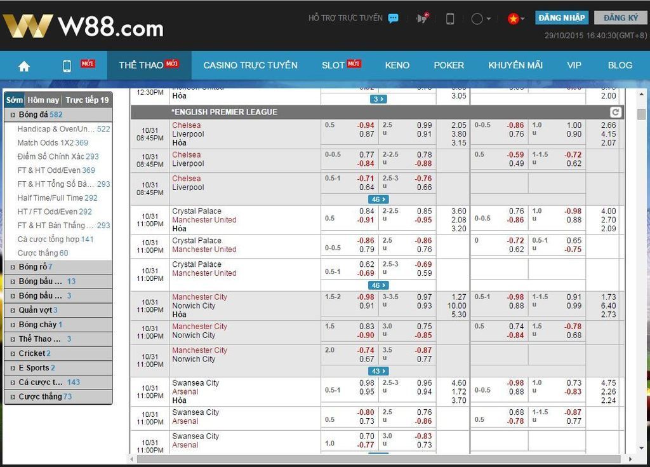Open Handicap & Over/Un... 522 market
Screen dimensions: 650x467
64,129
